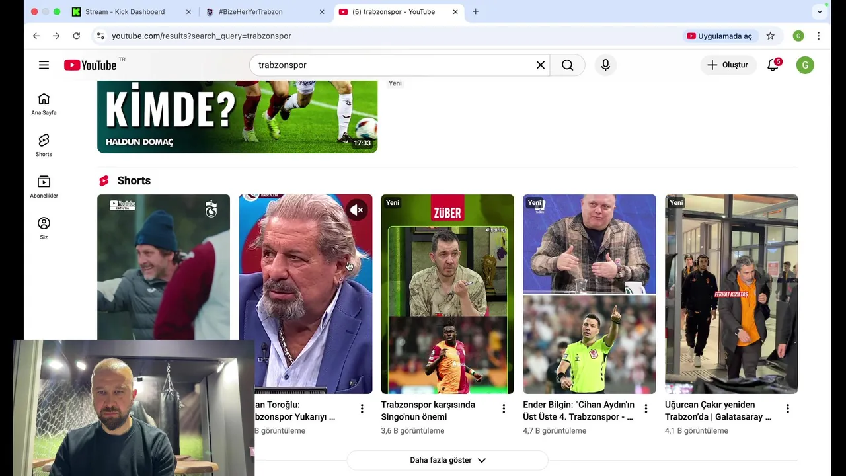Screen dimensions: 846x476
Task: Toggle mute on the previewing Toroğlu short
Action: point(357,210)
